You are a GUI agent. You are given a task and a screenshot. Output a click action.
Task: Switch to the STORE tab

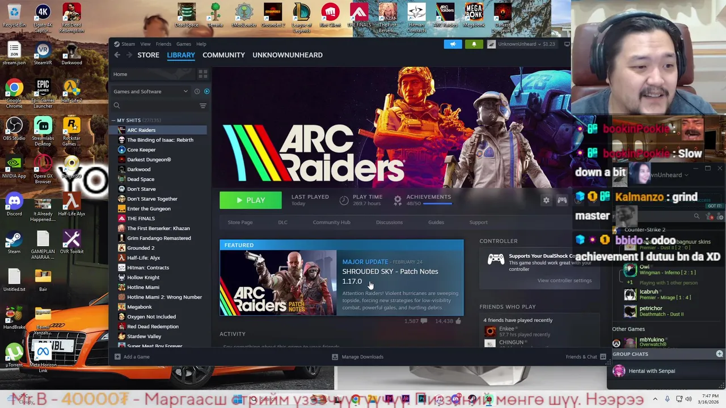pyautogui.click(x=149, y=55)
